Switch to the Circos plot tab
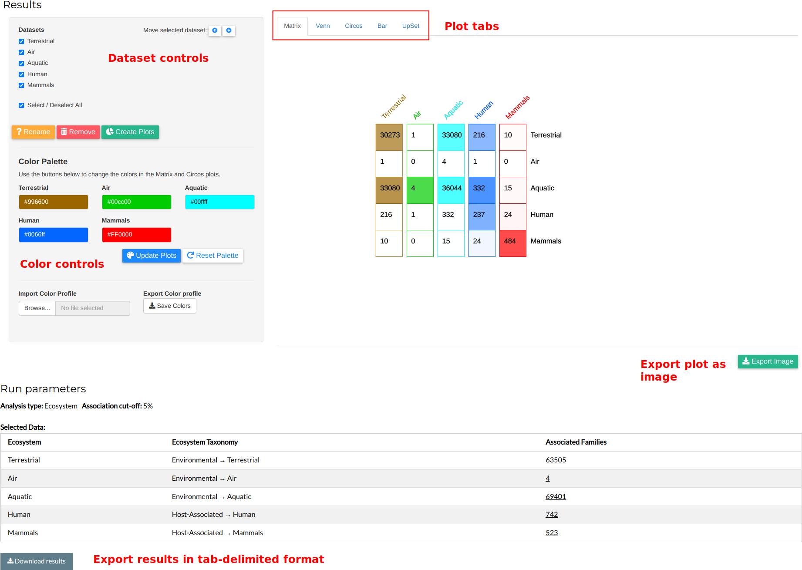This screenshot has width=802, height=570. (x=353, y=26)
